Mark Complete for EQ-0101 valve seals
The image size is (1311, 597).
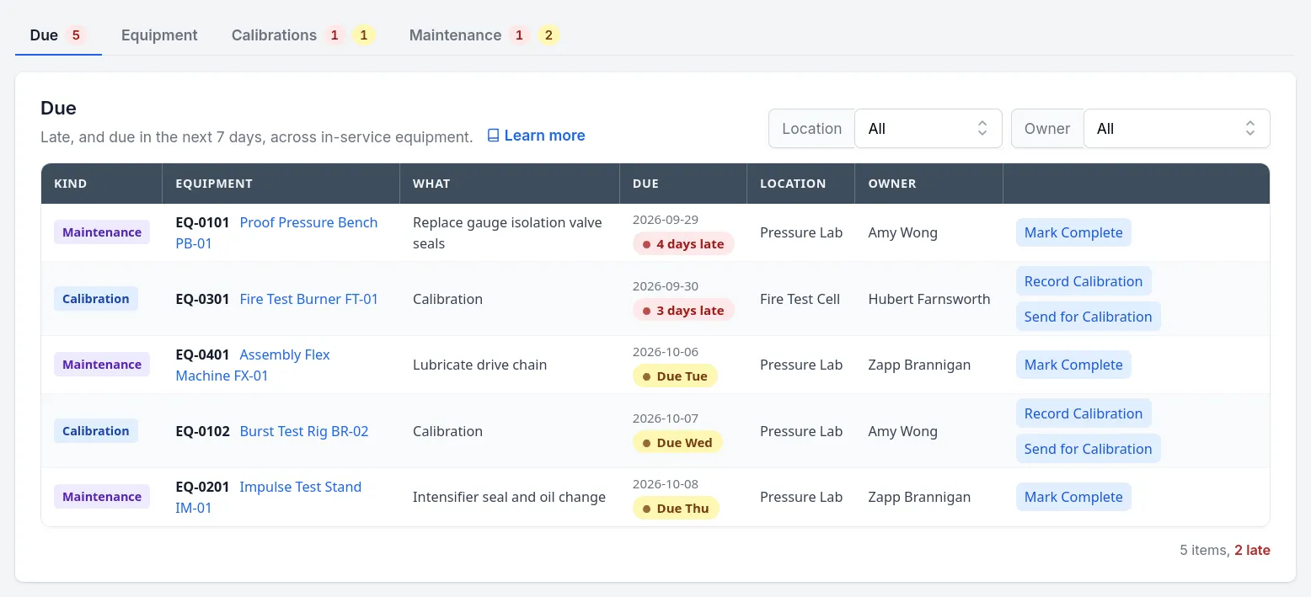click(1073, 232)
